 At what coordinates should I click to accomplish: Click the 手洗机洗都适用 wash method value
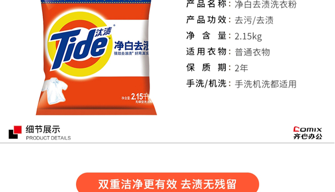point(266,84)
